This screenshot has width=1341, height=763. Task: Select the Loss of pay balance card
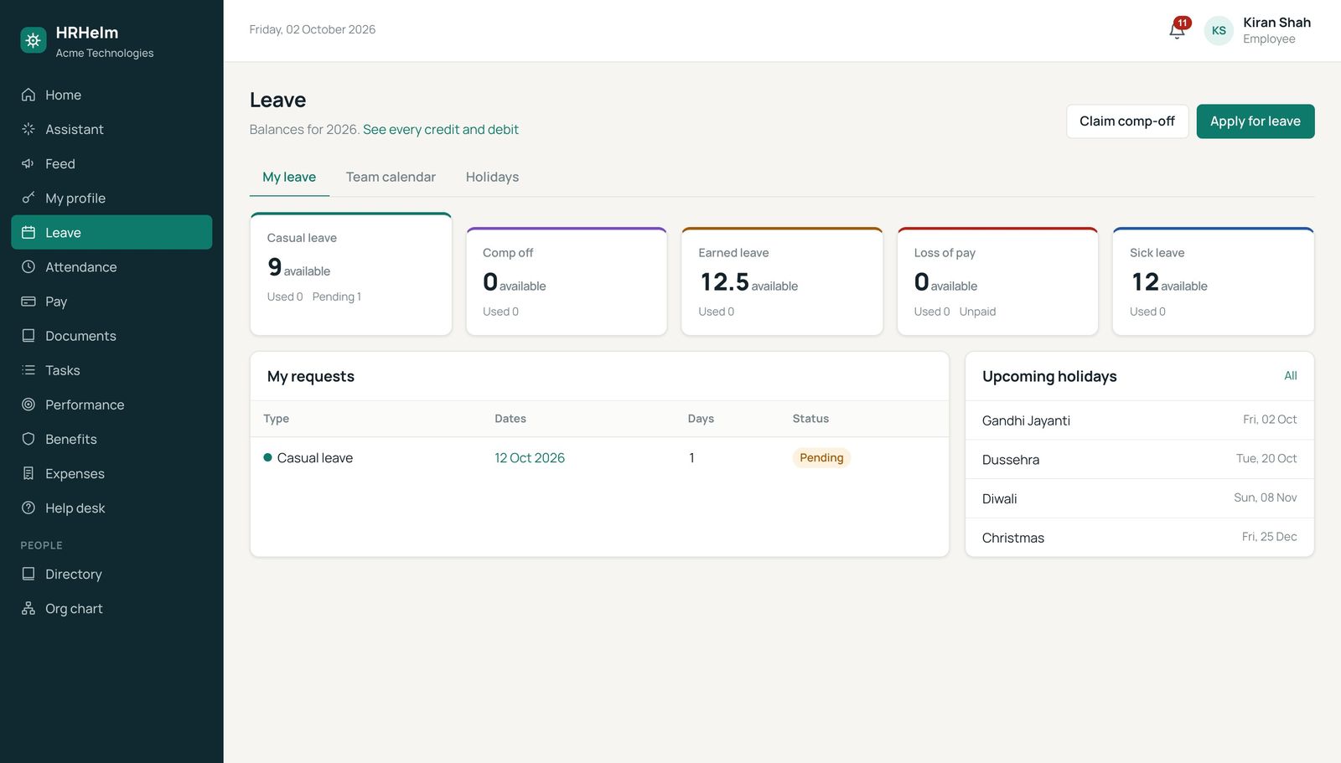pos(997,281)
